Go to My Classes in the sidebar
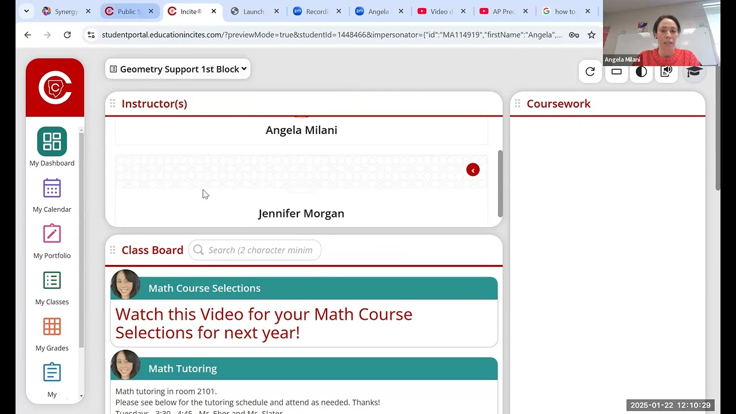 [x=52, y=287]
